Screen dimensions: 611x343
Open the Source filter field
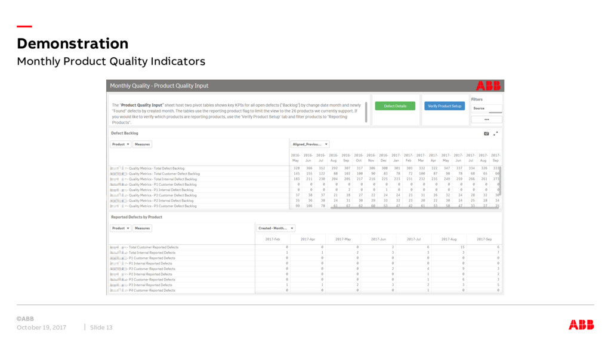tap(486, 108)
